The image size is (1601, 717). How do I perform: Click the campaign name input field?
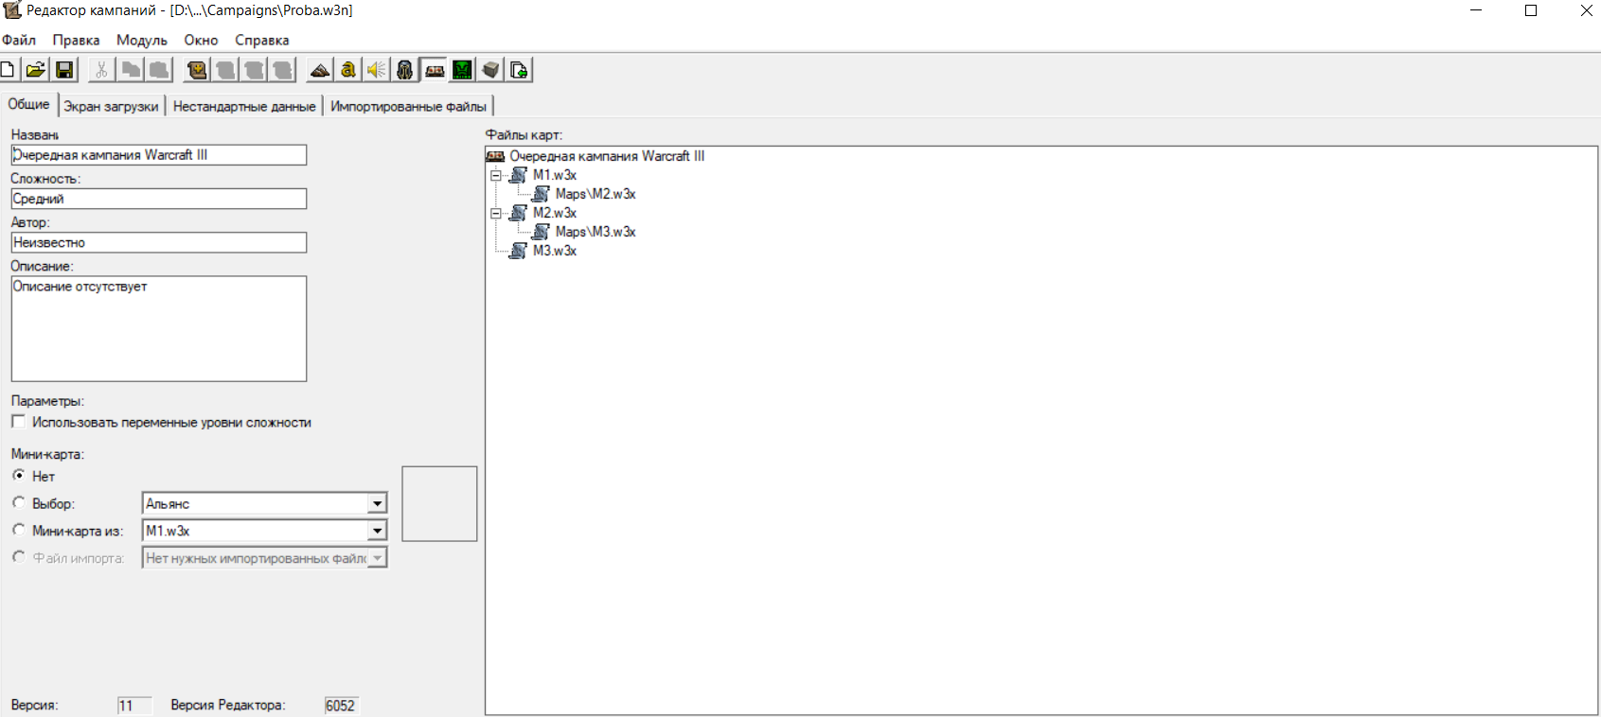[159, 155]
